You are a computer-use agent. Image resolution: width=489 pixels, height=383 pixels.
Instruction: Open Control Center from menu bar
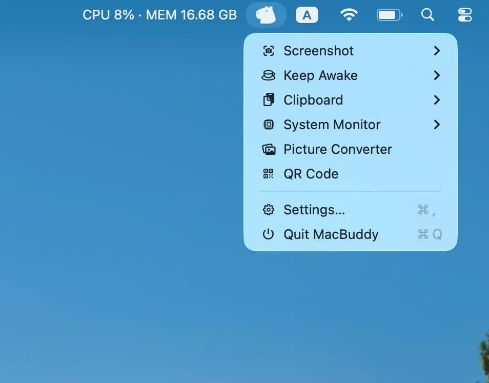[x=465, y=15]
